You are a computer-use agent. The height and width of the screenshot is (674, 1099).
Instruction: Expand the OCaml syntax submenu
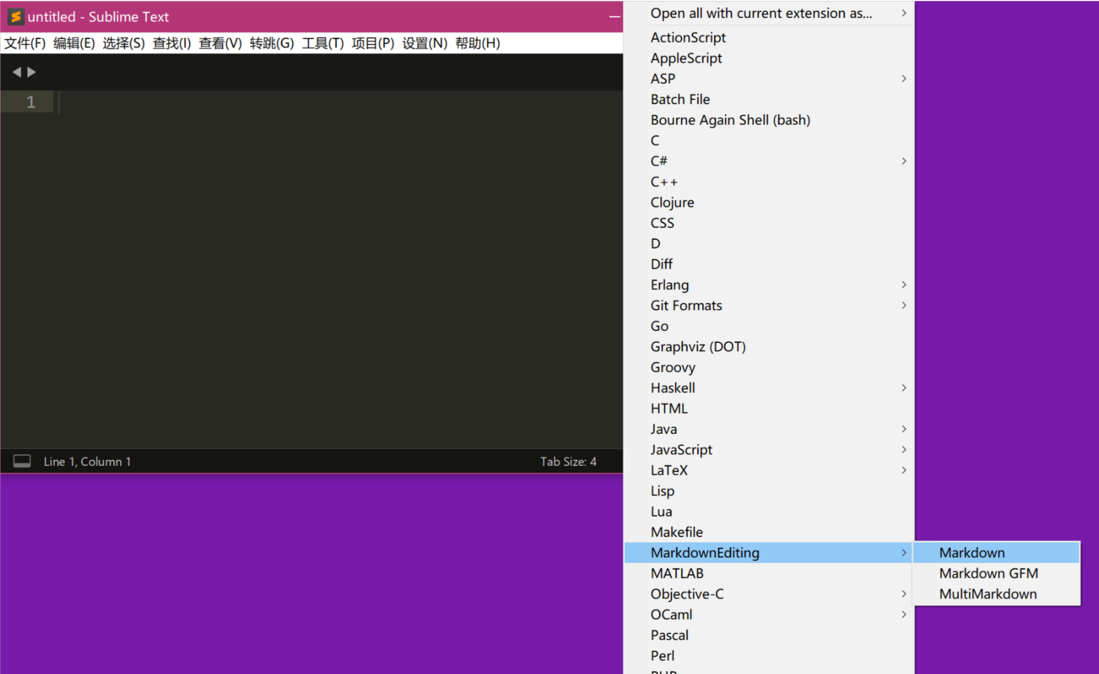(769, 614)
